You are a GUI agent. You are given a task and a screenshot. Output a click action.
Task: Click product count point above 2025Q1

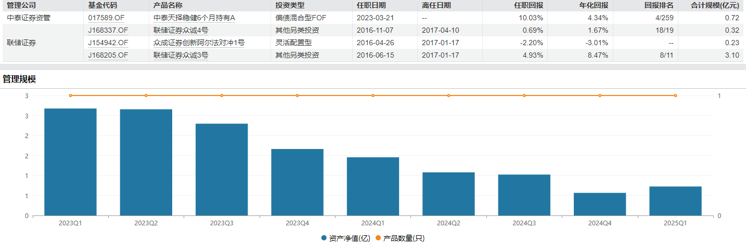click(x=675, y=96)
